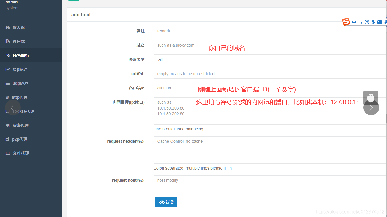387x217 pixels.
Task: Click the request header修改 textarea
Action: tap(270, 150)
